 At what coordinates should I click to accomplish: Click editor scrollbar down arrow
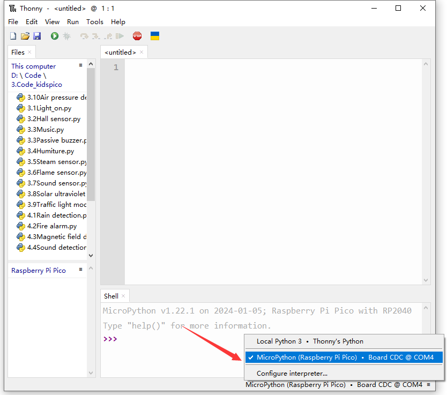(x=426, y=280)
